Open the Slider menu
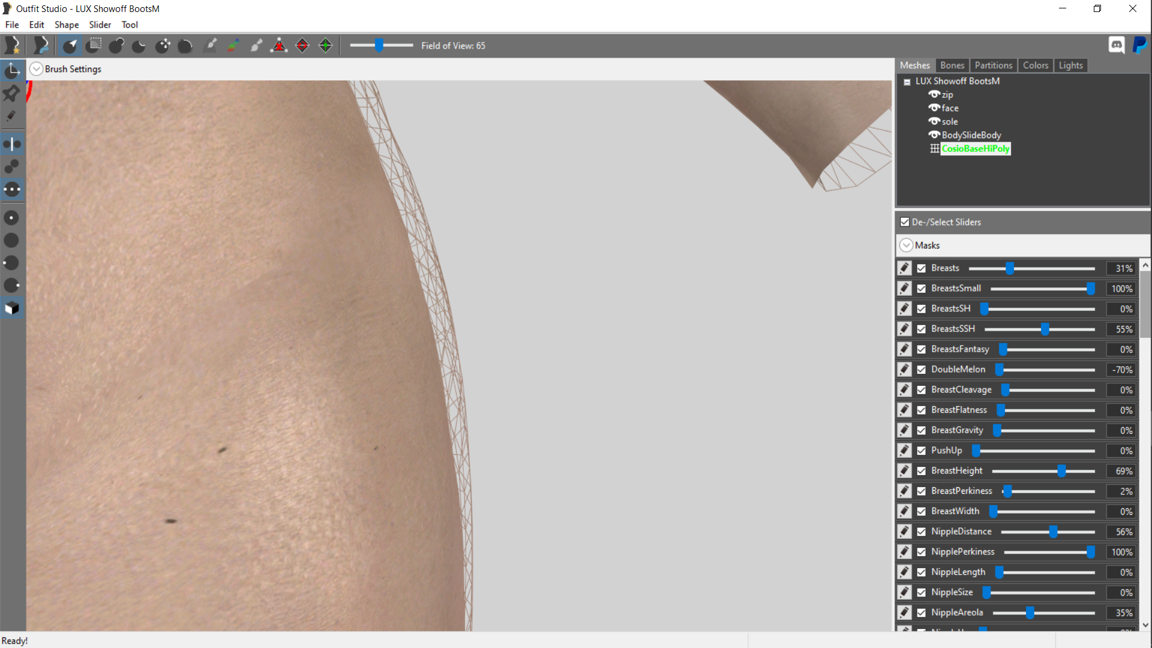The image size is (1152, 648). coord(100,25)
